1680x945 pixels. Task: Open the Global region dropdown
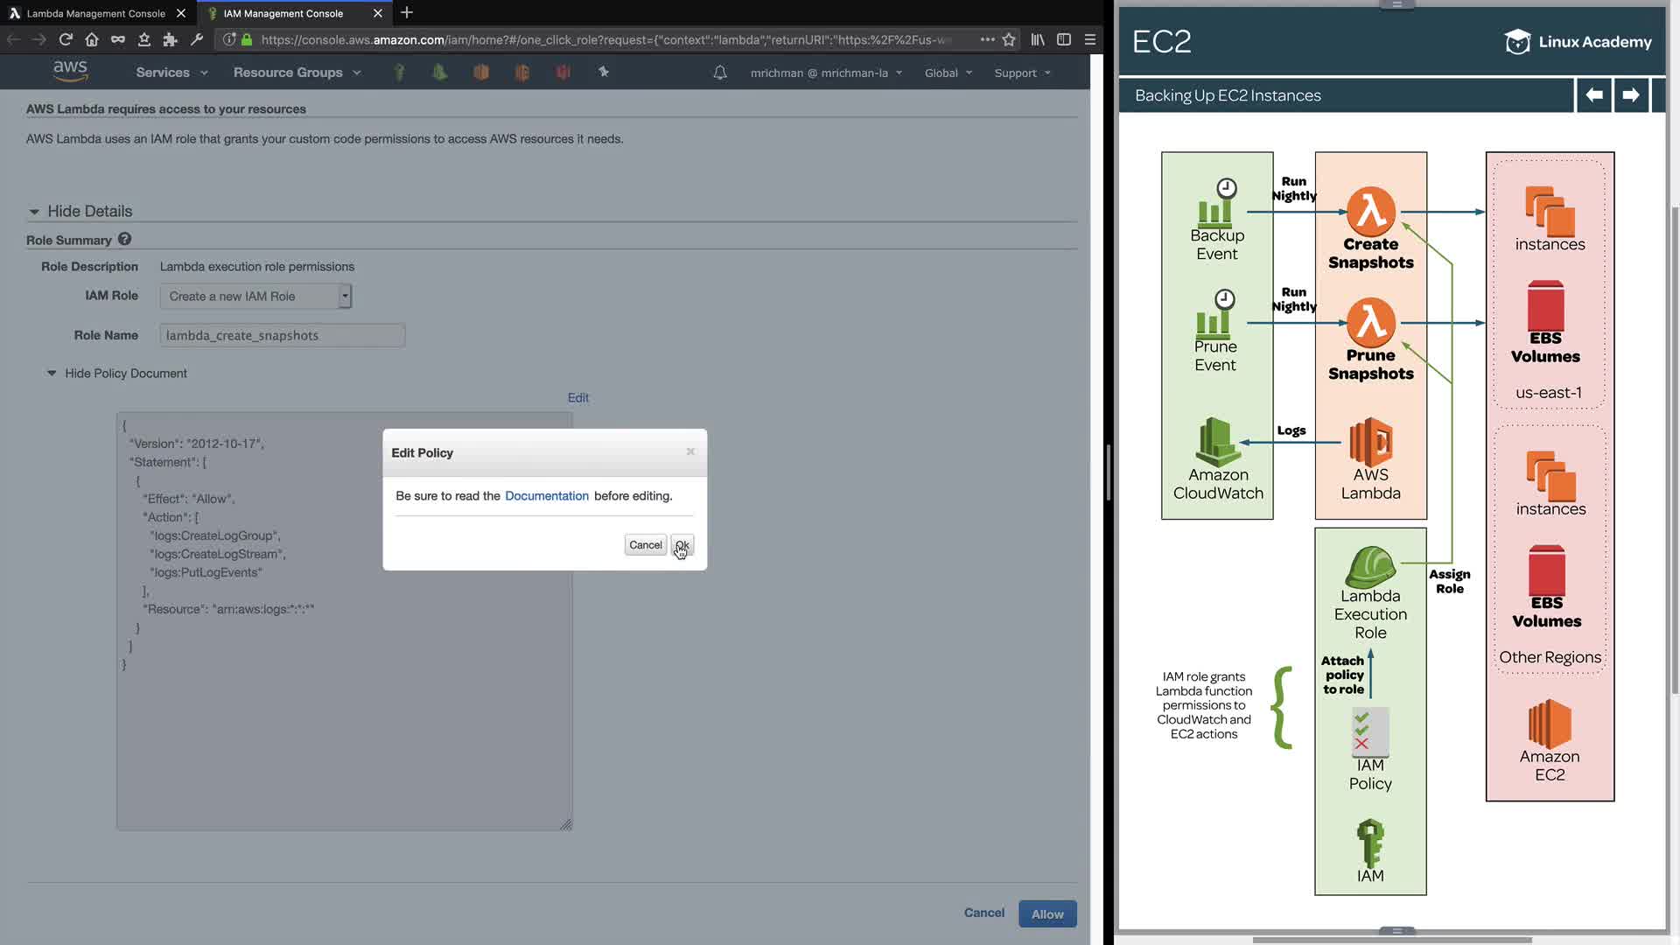(948, 73)
